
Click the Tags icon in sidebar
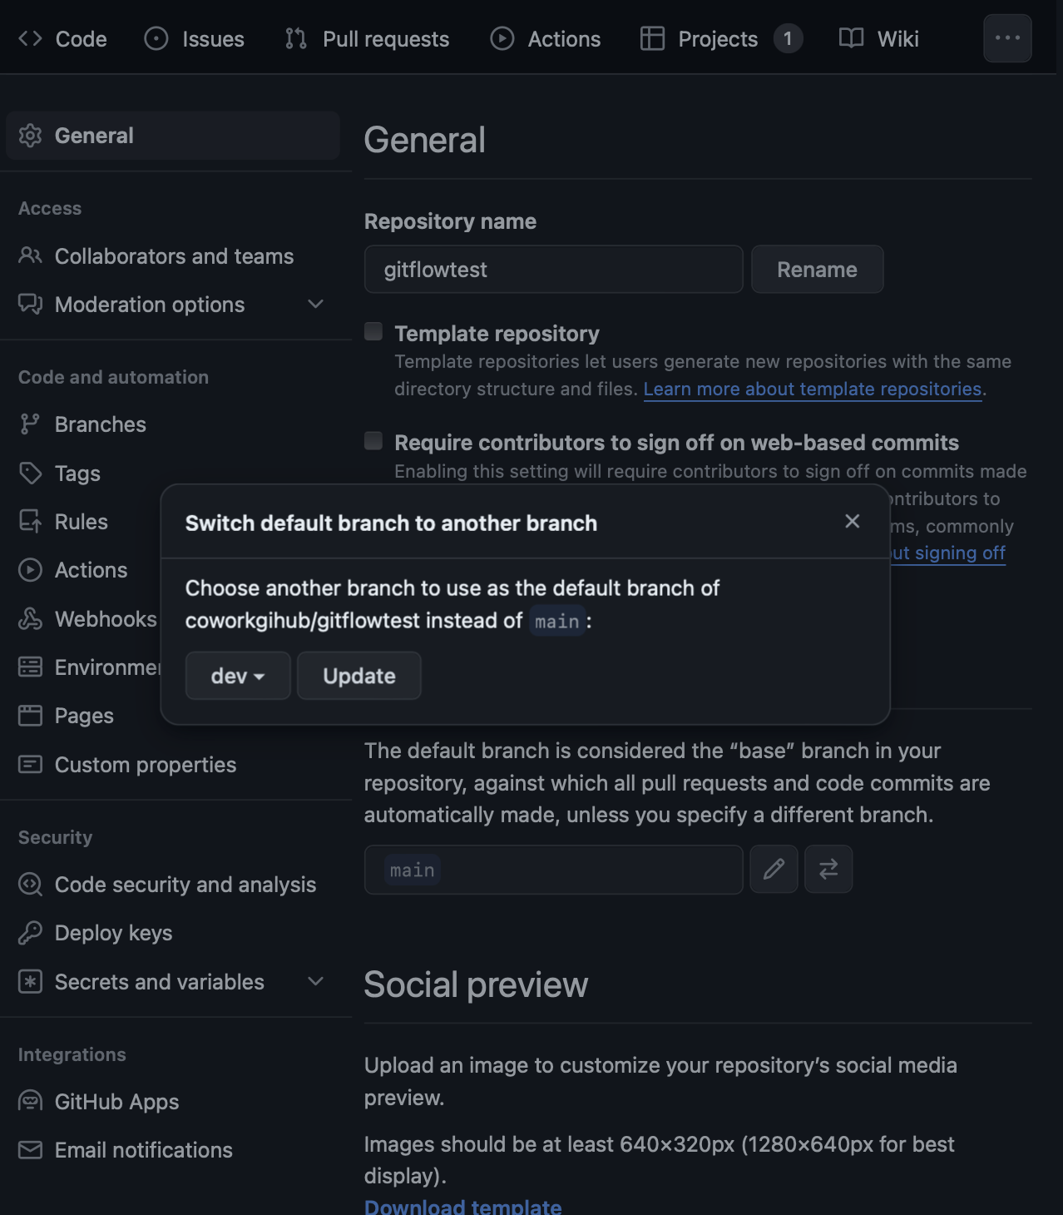pos(30,474)
